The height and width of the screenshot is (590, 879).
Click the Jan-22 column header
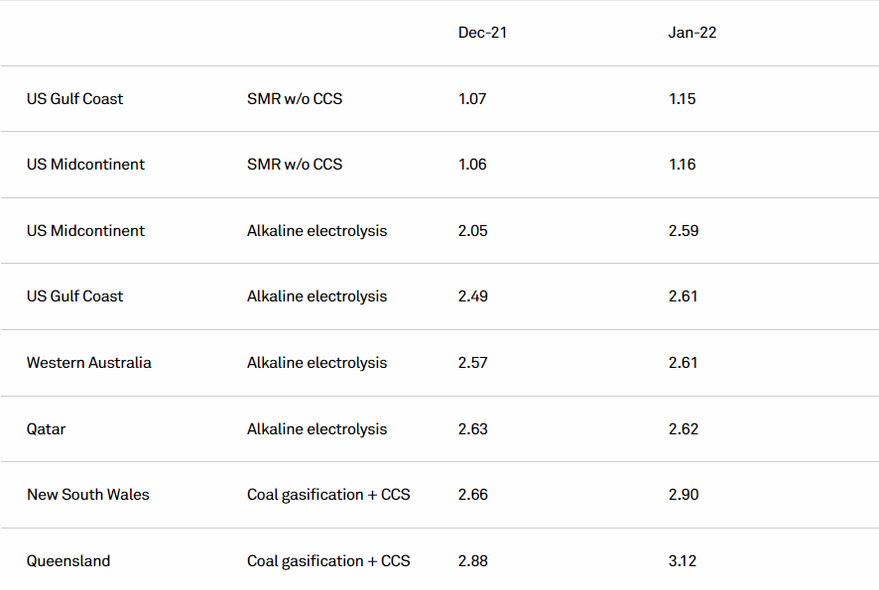[x=692, y=33]
